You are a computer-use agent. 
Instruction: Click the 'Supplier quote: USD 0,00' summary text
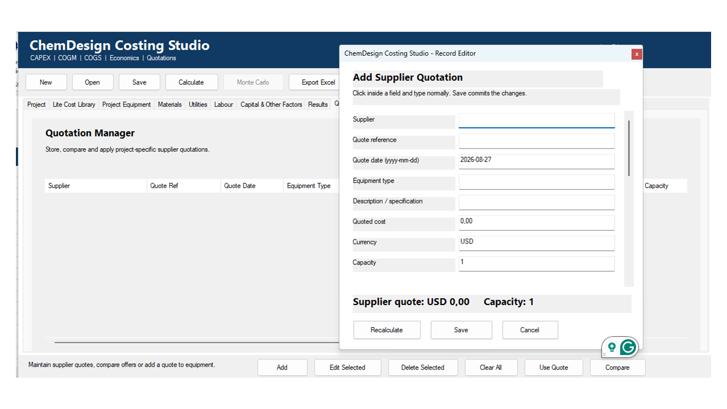[411, 302]
